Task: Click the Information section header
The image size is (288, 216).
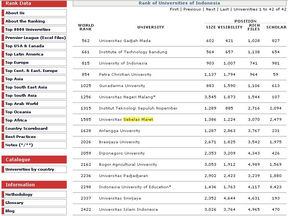Action: tap(34, 185)
